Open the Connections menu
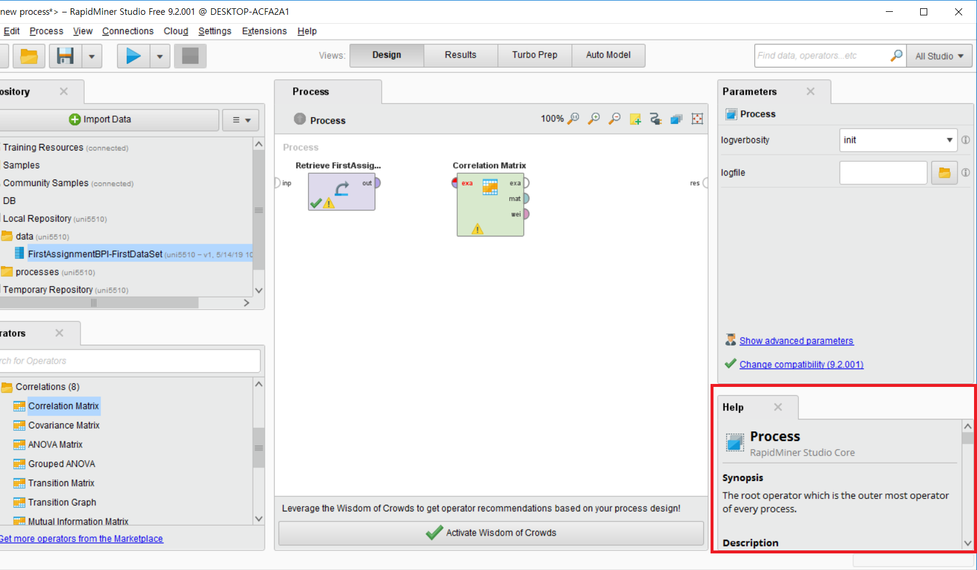 tap(128, 31)
